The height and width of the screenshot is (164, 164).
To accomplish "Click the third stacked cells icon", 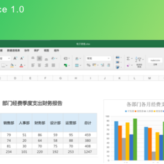I will pos(118,67).
